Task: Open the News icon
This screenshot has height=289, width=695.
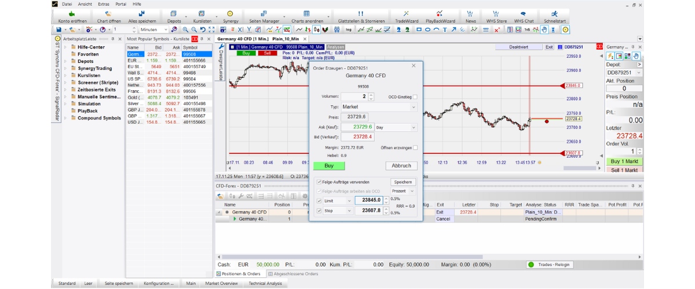Action: tap(470, 13)
